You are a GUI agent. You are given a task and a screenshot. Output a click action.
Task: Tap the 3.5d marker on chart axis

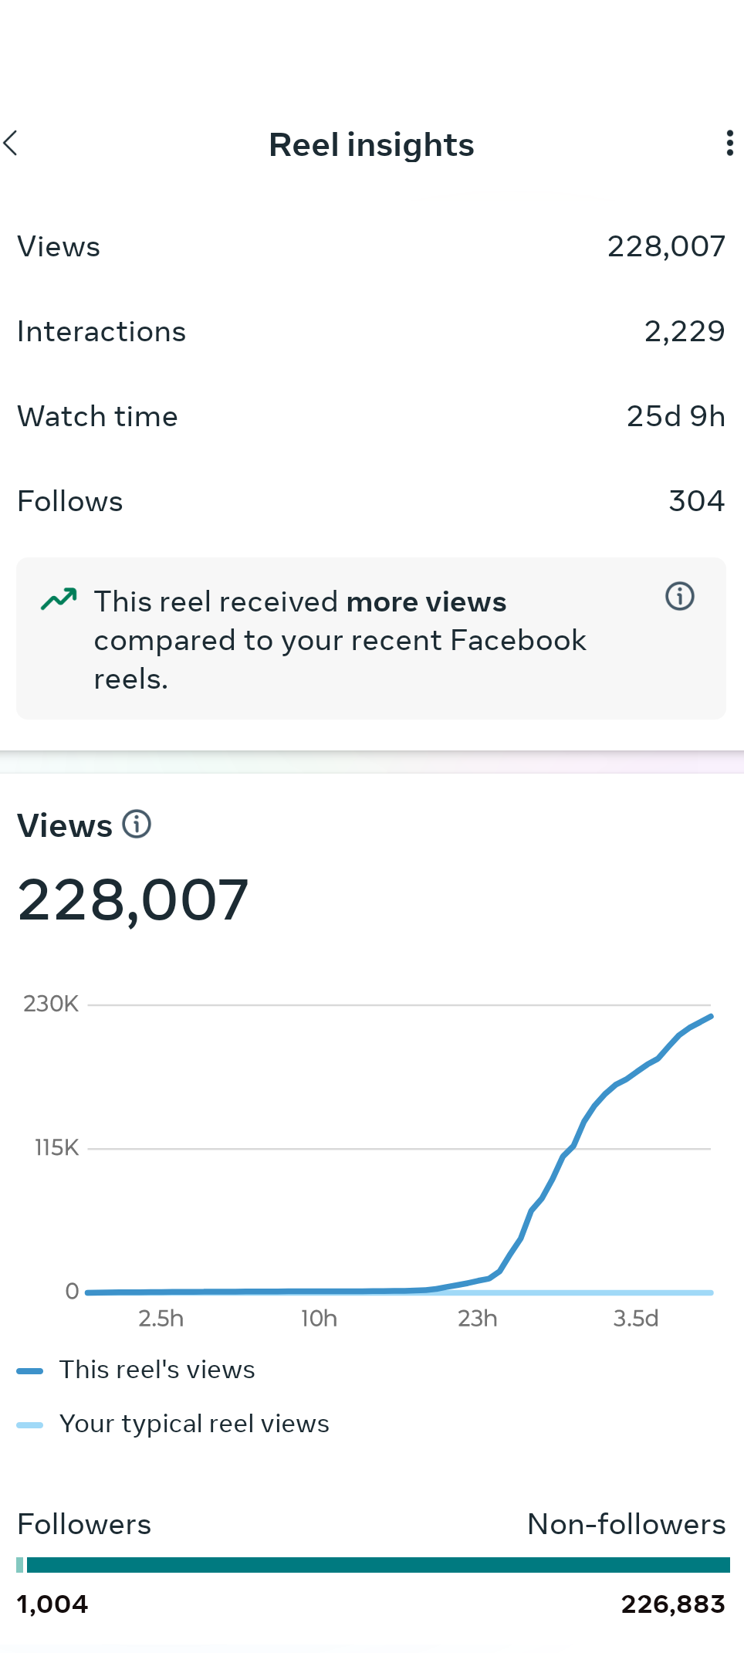tap(636, 1319)
